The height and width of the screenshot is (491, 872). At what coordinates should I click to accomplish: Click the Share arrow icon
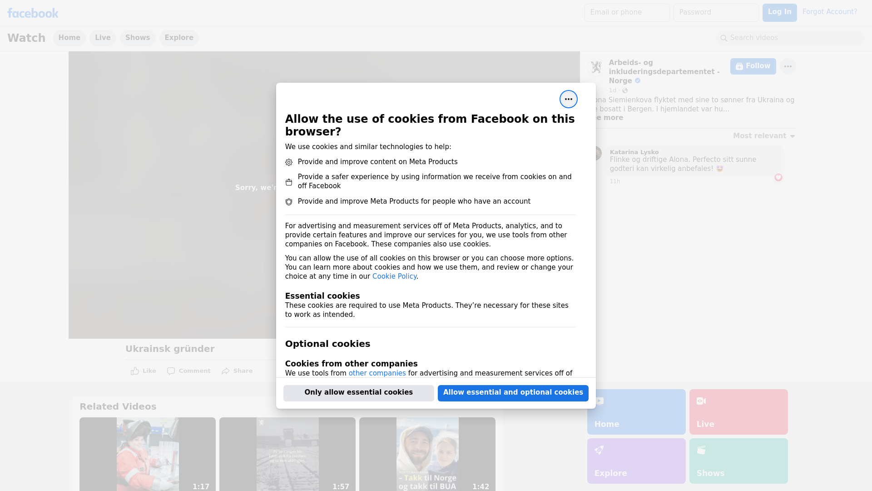(226, 371)
